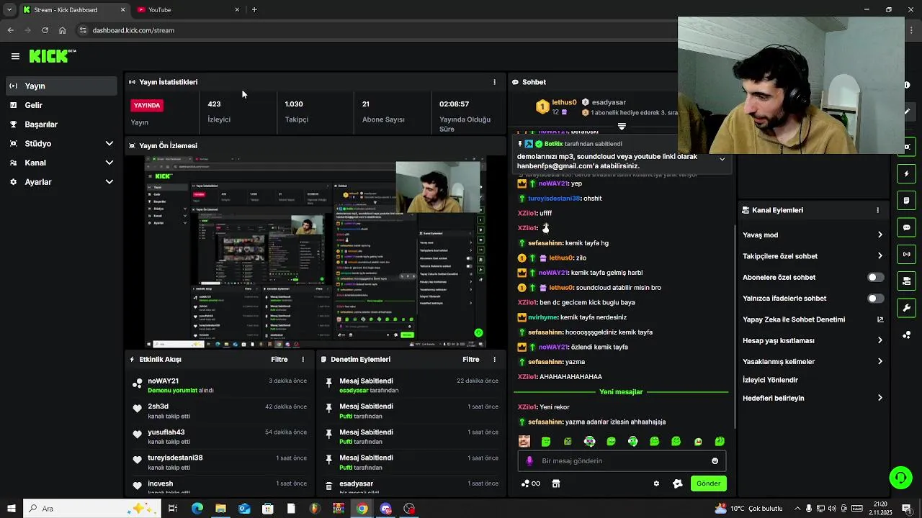
Task: Click the chat bubble icon in right sidebar
Action: click(x=907, y=227)
